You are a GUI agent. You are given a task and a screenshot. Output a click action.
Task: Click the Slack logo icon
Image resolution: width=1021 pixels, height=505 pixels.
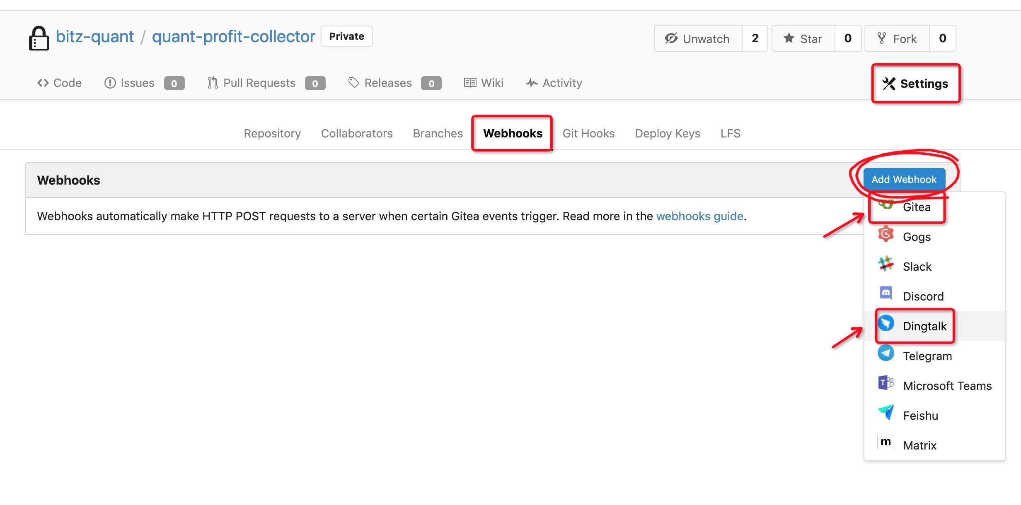[x=886, y=264]
